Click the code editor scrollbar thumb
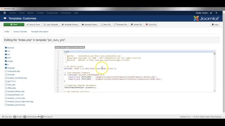The height and width of the screenshot is (126, 225). pyautogui.click(x=214, y=54)
